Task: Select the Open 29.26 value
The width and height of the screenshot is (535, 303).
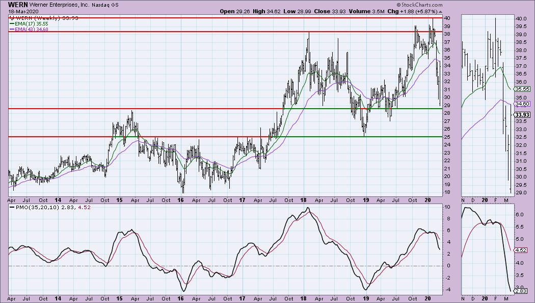Action: [235, 11]
